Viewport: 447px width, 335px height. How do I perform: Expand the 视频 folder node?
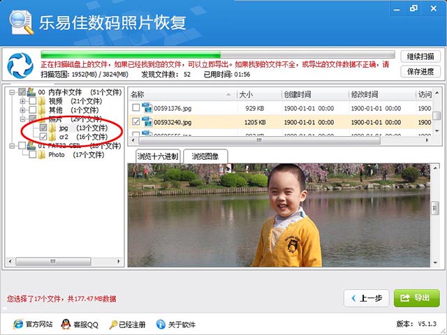tap(22, 100)
